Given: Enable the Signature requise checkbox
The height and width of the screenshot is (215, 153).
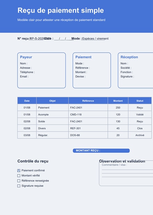Looking at the screenshot, I should (19, 186).
